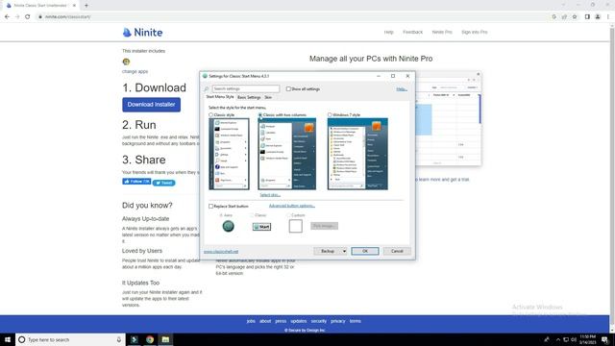Switch to the Skin tab
Screen dimensions: 615x346
tap(268, 97)
